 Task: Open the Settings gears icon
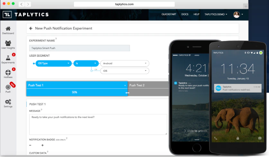8,102
